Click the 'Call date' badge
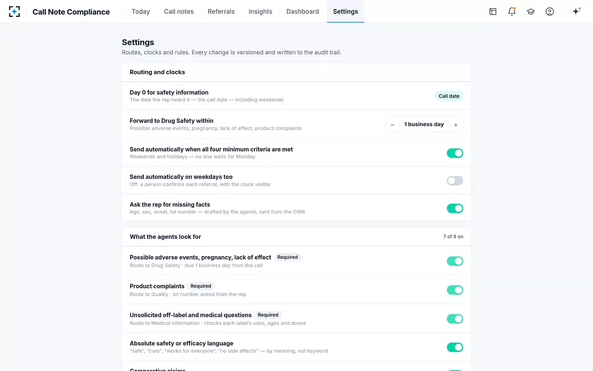This screenshot has height=371, width=593. coord(449,96)
